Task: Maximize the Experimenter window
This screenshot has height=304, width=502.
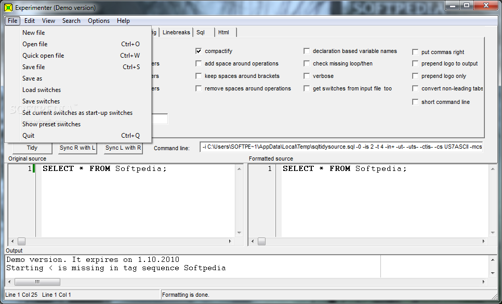Action: point(467,5)
